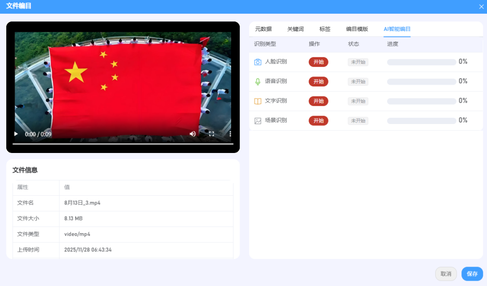The image size is (487, 286).
Task: Click the text recognition book icon
Action: [258, 101]
